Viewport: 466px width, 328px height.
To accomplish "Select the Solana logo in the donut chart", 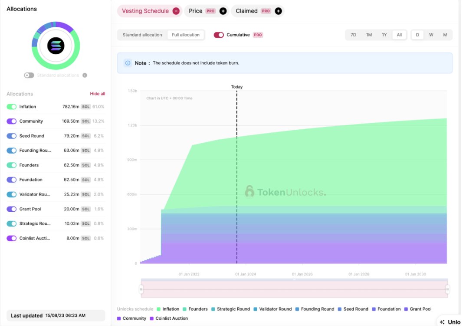I will pyautogui.click(x=55, y=45).
